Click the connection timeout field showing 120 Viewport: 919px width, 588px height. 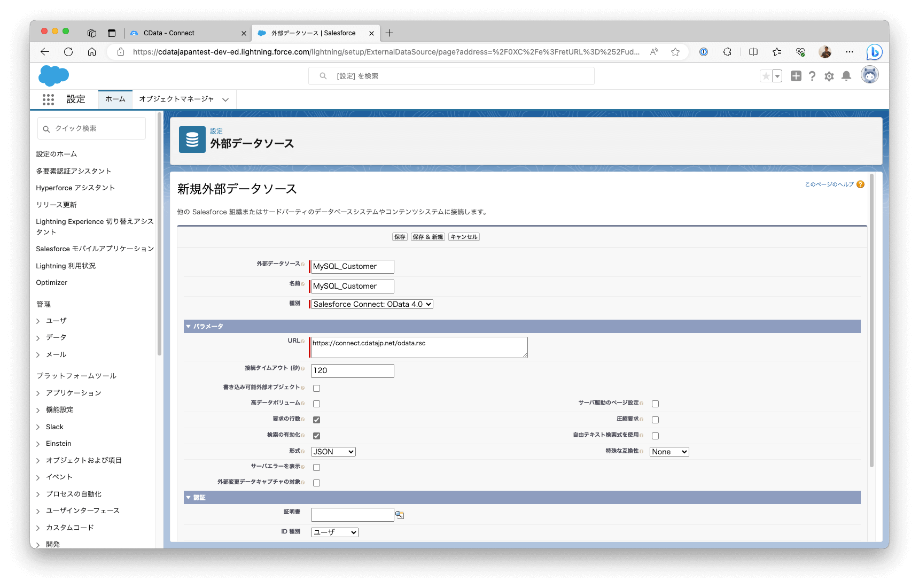coord(353,371)
